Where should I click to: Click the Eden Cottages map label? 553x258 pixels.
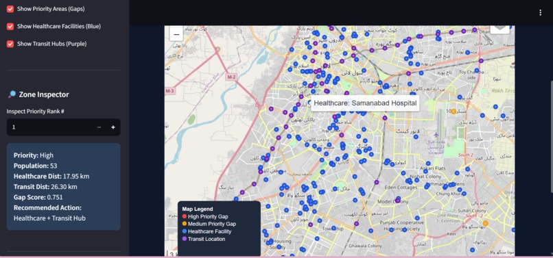click(401, 188)
